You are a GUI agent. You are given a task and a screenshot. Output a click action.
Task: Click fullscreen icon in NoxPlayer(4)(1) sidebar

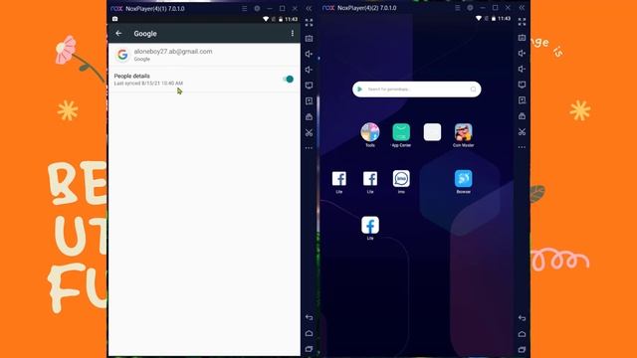point(310,23)
